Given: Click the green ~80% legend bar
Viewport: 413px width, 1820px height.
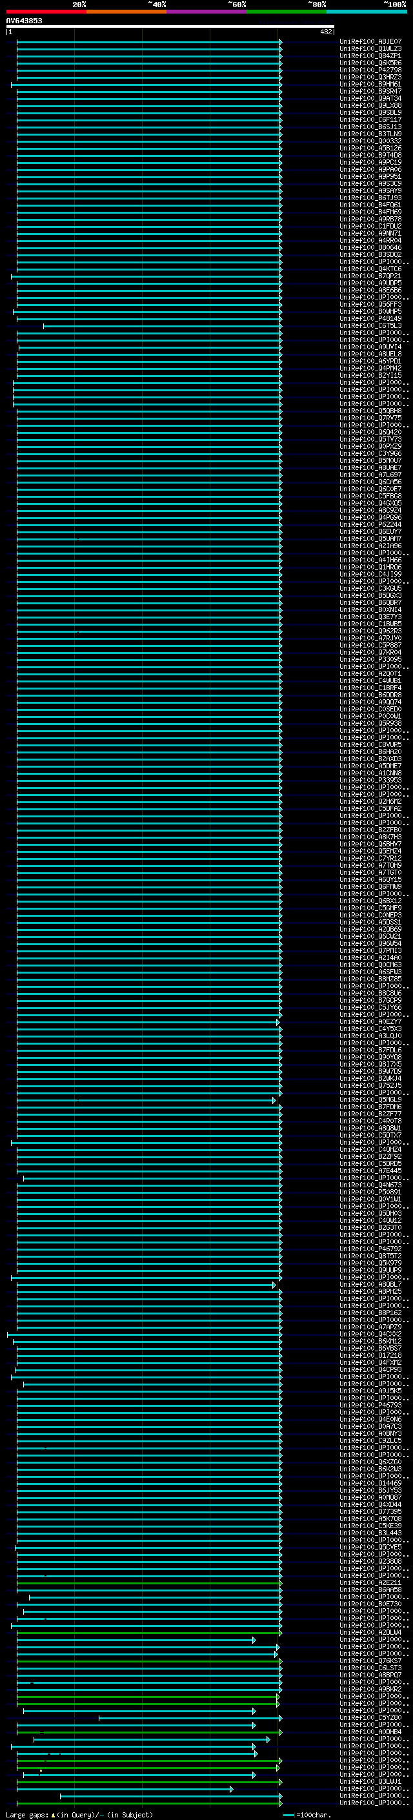Looking at the screenshot, I should coord(287,12).
